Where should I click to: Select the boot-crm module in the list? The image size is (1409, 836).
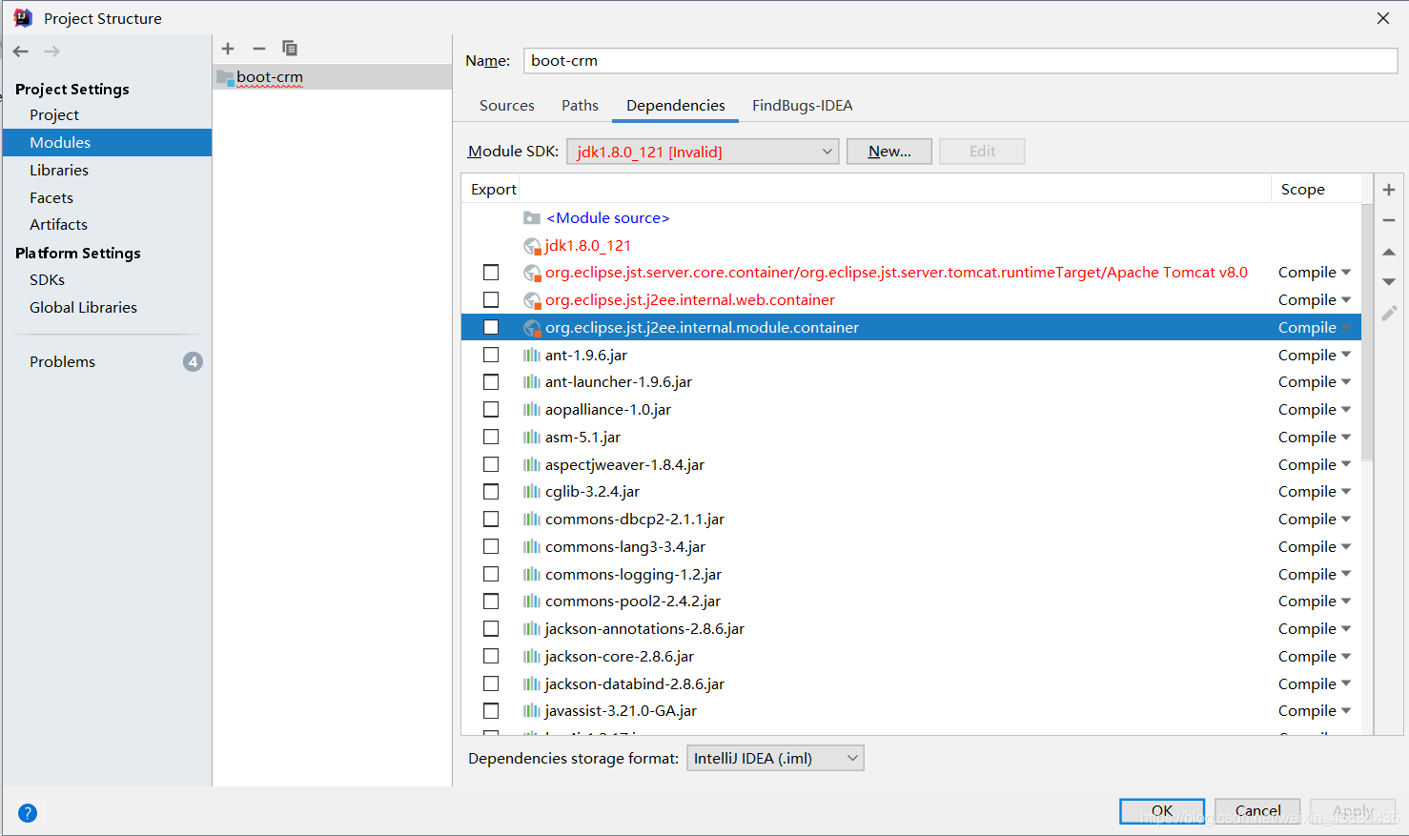(x=332, y=77)
